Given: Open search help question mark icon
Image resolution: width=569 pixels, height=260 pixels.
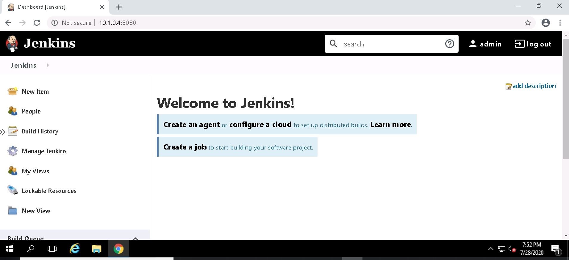Looking at the screenshot, I should [x=449, y=44].
